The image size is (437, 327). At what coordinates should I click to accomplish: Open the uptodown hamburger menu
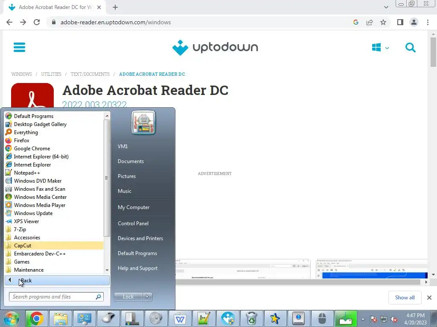pyautogui.click(x=19, y=47)
